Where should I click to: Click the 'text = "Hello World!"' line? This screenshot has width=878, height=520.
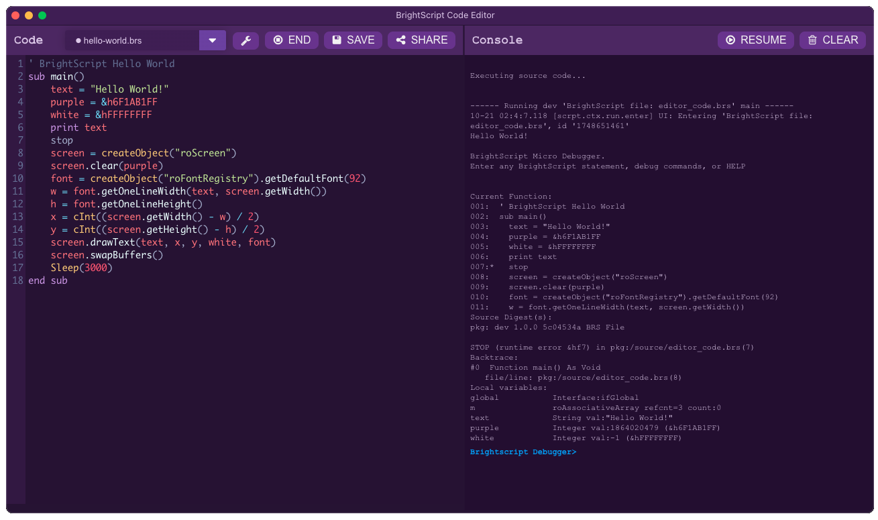click(x=109, y=89)
